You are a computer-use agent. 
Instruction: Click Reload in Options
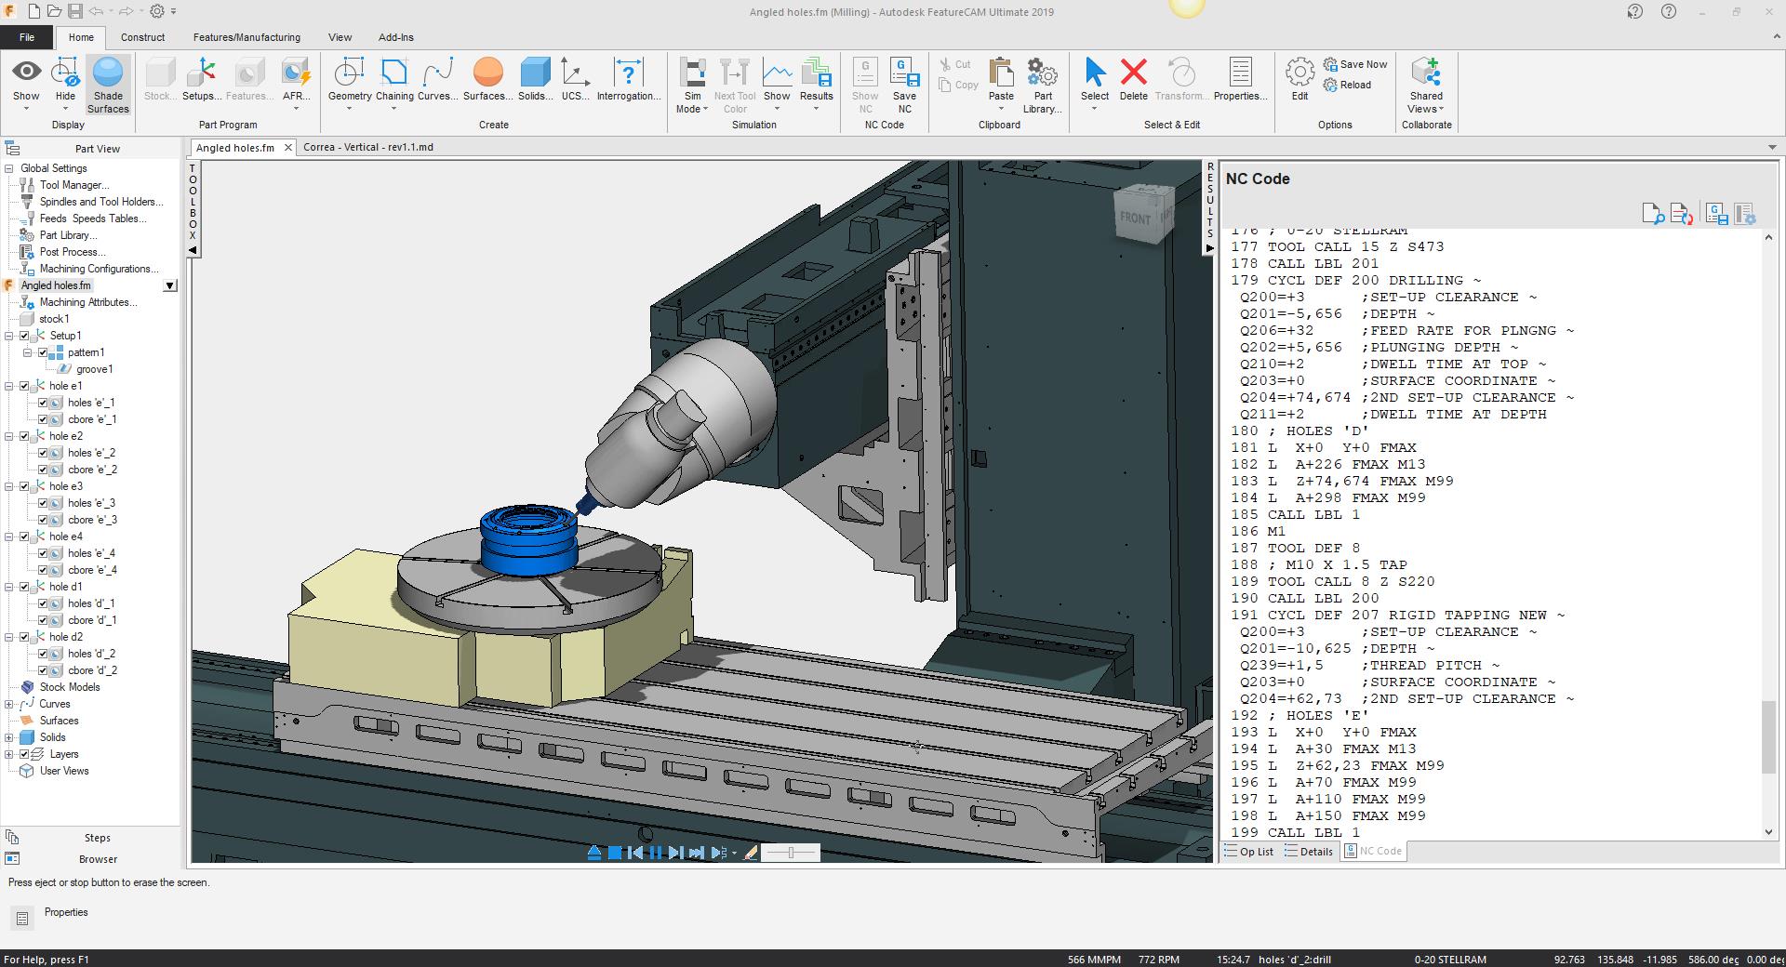[1348, 85]
